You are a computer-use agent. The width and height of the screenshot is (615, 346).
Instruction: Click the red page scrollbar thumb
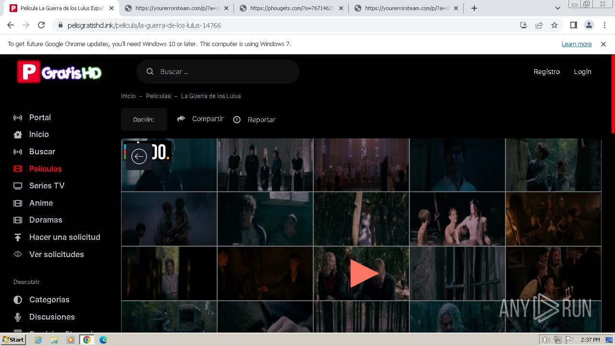tap(613, 94)
